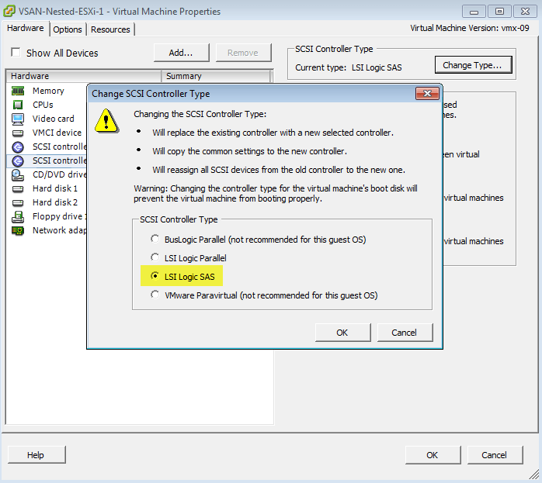This screenshot has width=542, height=483.
Task: Select the Hard disk 2 row text
Action: click(x=55, y=202)
